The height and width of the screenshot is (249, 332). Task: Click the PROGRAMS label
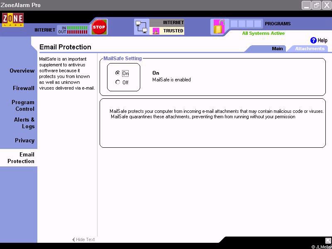point(278,24)
